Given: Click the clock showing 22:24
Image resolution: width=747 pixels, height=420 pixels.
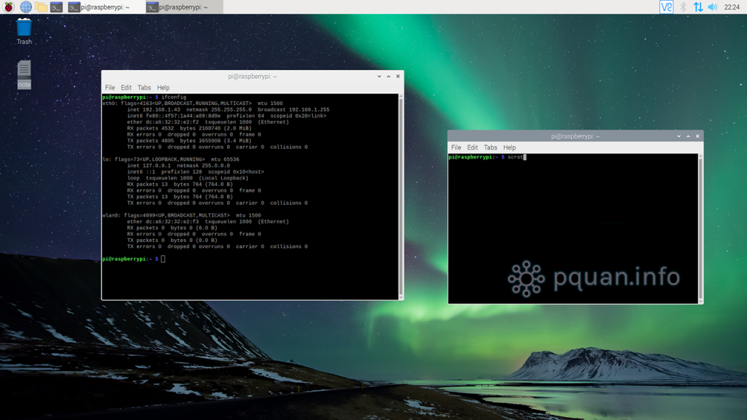Looking at the screenshot, I should point(732,7).
